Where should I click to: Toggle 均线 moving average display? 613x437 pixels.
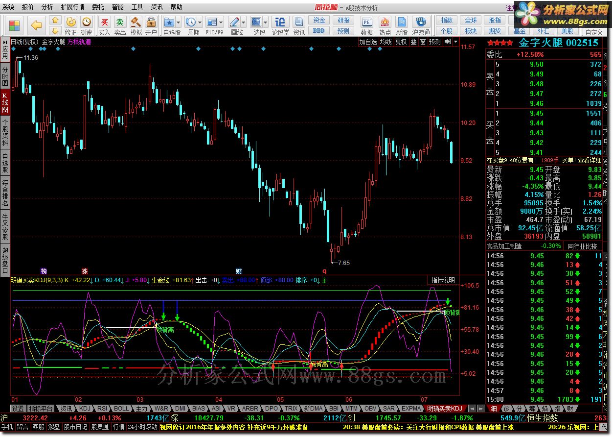point(386,42)
